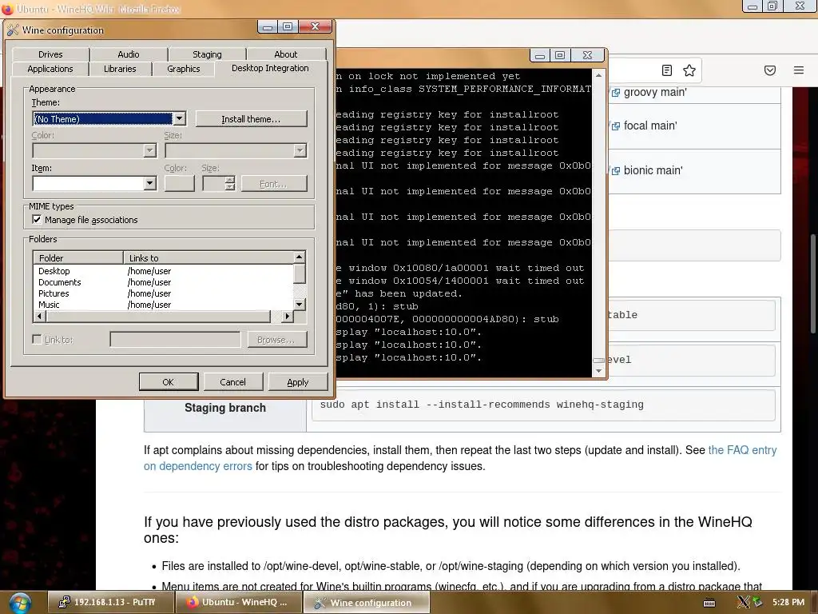This screenshot has width=818, height=614.
Task: Select the Pictures folder row
Action: coord(163,293)
